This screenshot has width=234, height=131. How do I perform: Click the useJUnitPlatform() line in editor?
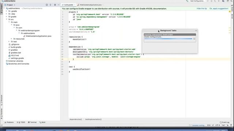point(82,69)
